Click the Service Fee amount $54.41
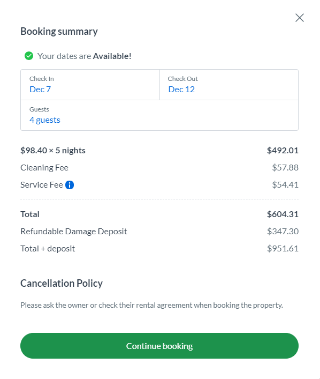The height and width of the screenshot is (379, 320). point(285,184)
